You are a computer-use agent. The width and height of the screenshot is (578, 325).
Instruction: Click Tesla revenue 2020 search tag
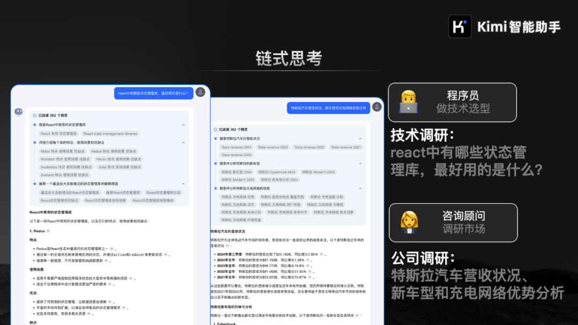[x=237, y=155]
